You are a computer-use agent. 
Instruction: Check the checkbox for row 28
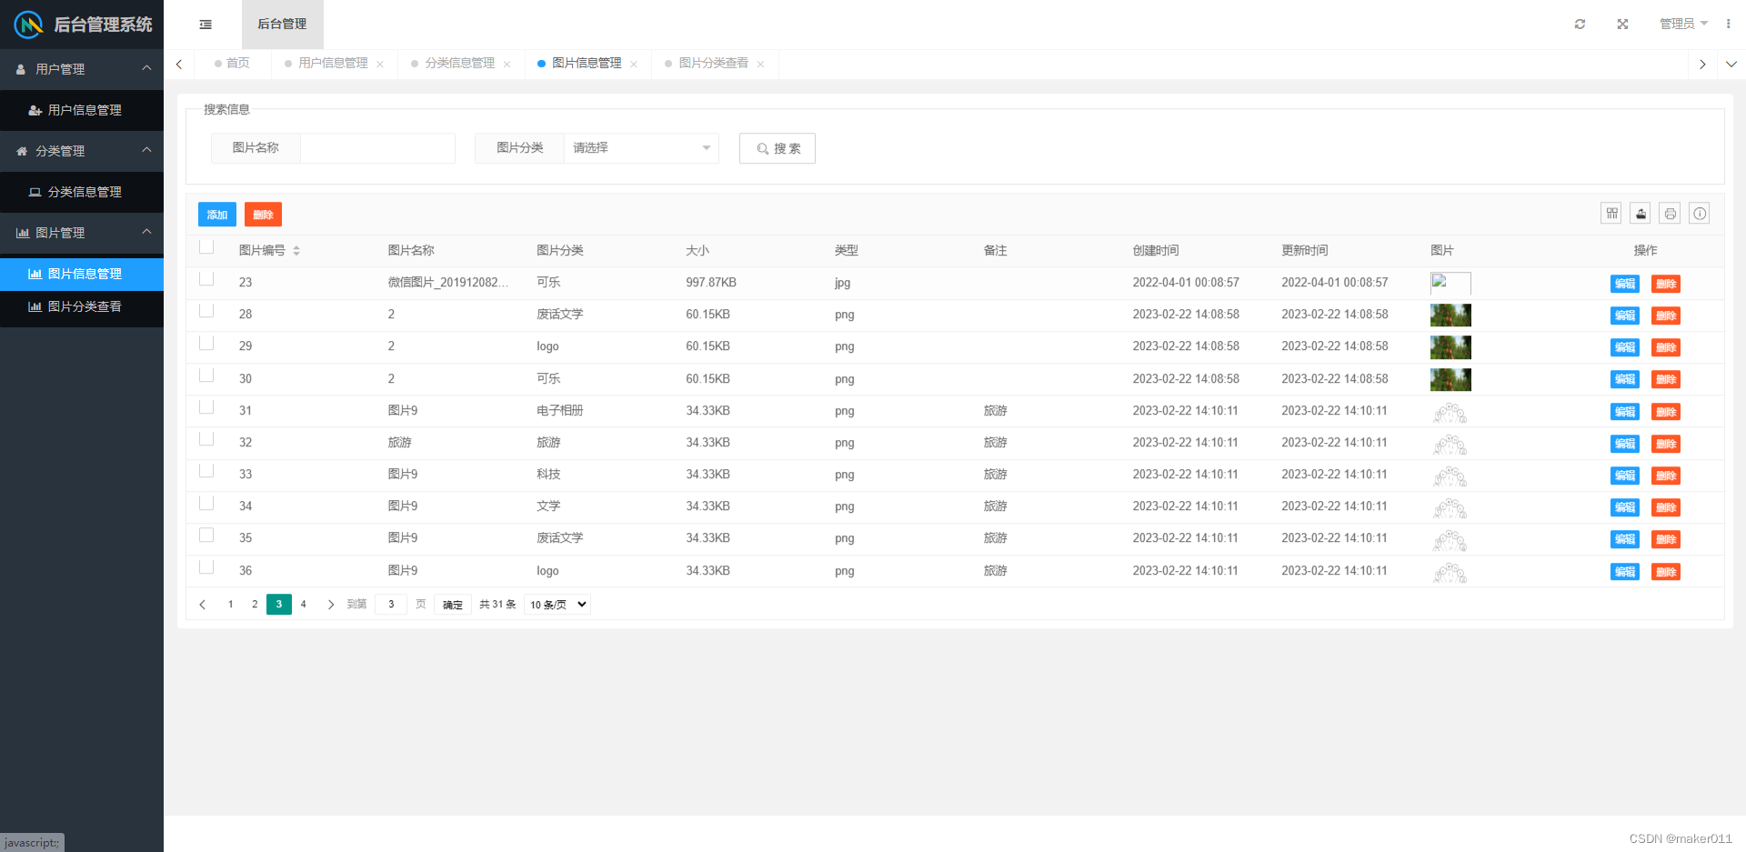206,310
